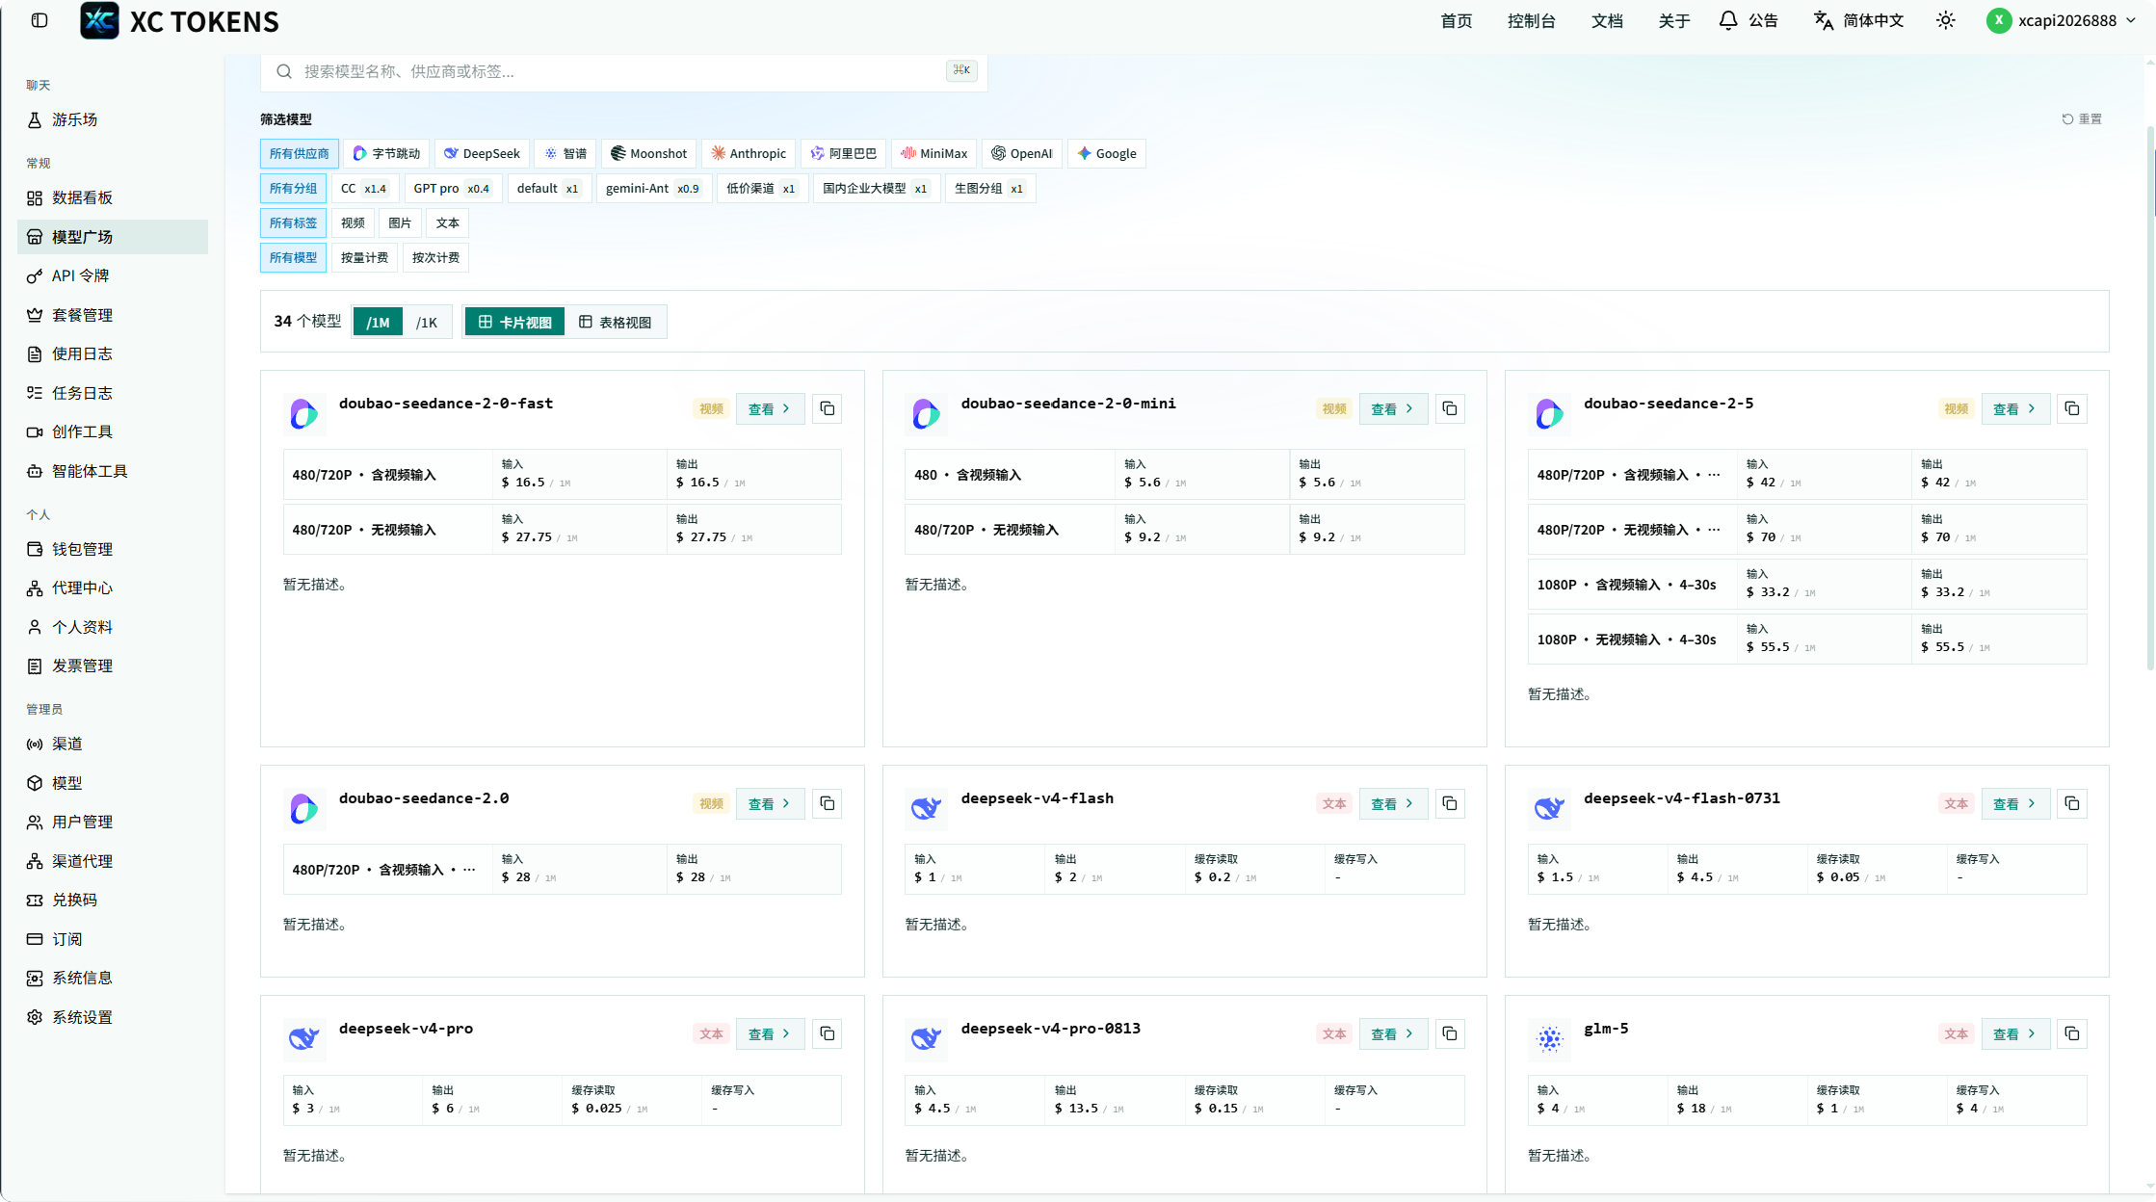The height and width of the screenshot is (1202, 2156).
Task: Open 游乐场 playground in sidebar
Action: tap(113, 119)
